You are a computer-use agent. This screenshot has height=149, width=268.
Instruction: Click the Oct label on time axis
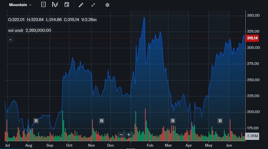tap(69, 145)
